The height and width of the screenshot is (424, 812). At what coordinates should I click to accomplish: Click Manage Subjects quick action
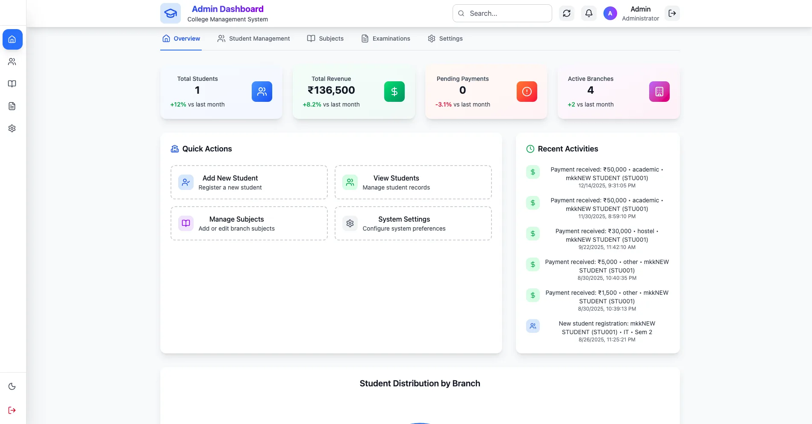click(249, 223)
